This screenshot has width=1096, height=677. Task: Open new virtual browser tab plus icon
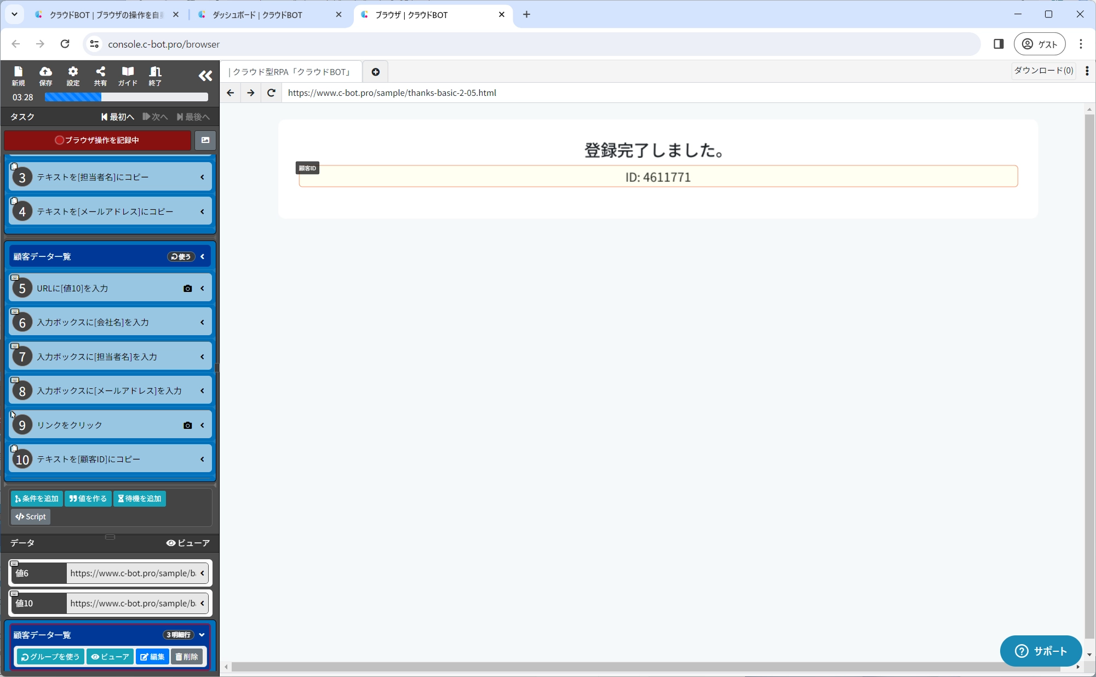click(x=376, y=72)
